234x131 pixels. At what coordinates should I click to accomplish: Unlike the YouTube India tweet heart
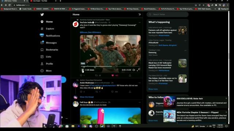(x=113, y=75)
